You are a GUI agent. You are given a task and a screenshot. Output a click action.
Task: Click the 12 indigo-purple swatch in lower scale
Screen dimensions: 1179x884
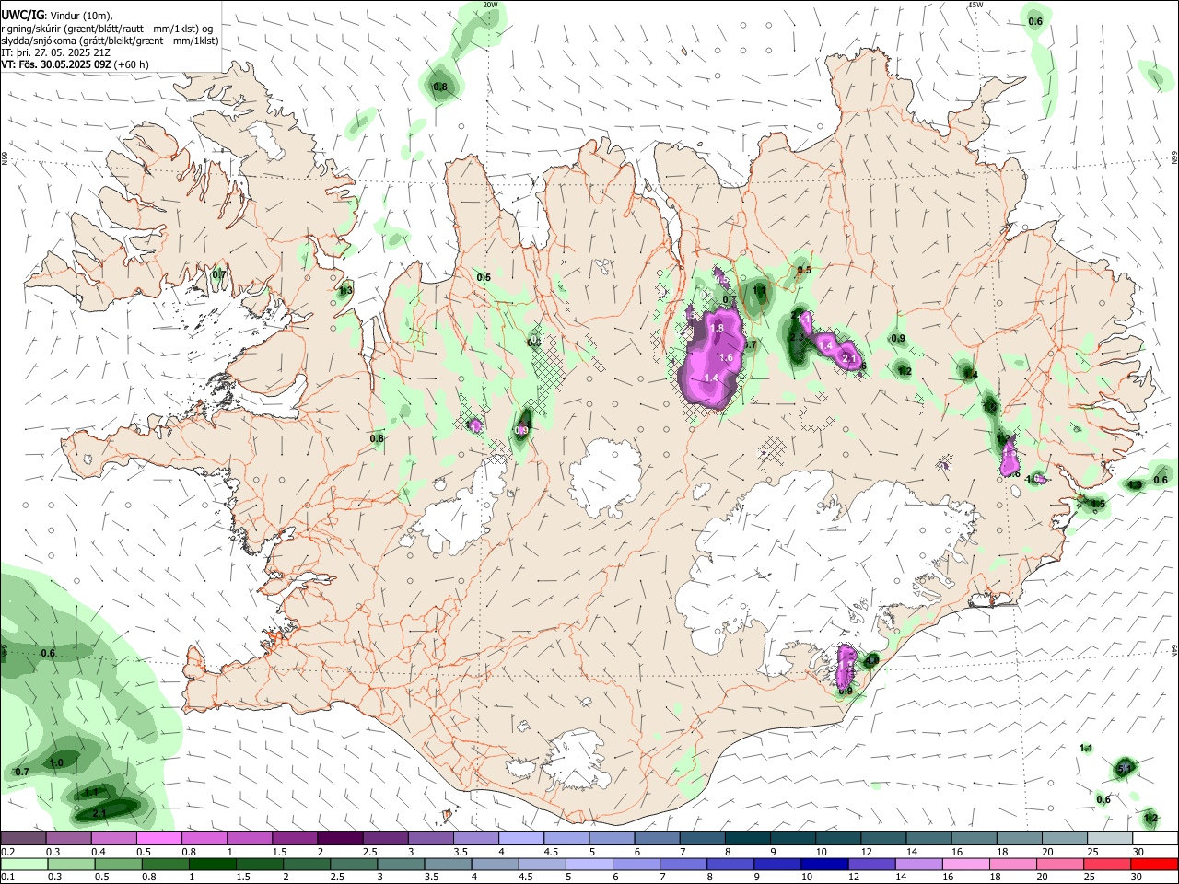[x=873, y=864]
